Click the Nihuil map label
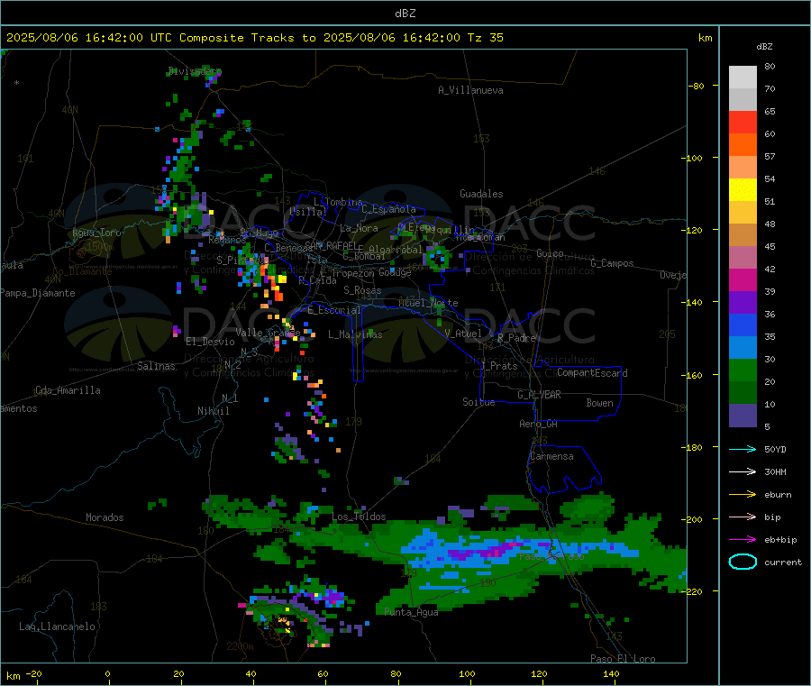This screenshot has height=686, width=811. [214, 411]
